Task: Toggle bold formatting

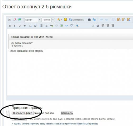Action: (x=10, y=26)
